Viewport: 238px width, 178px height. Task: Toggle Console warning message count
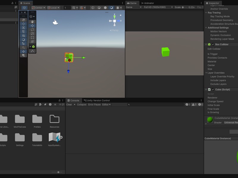click(194, 105)
